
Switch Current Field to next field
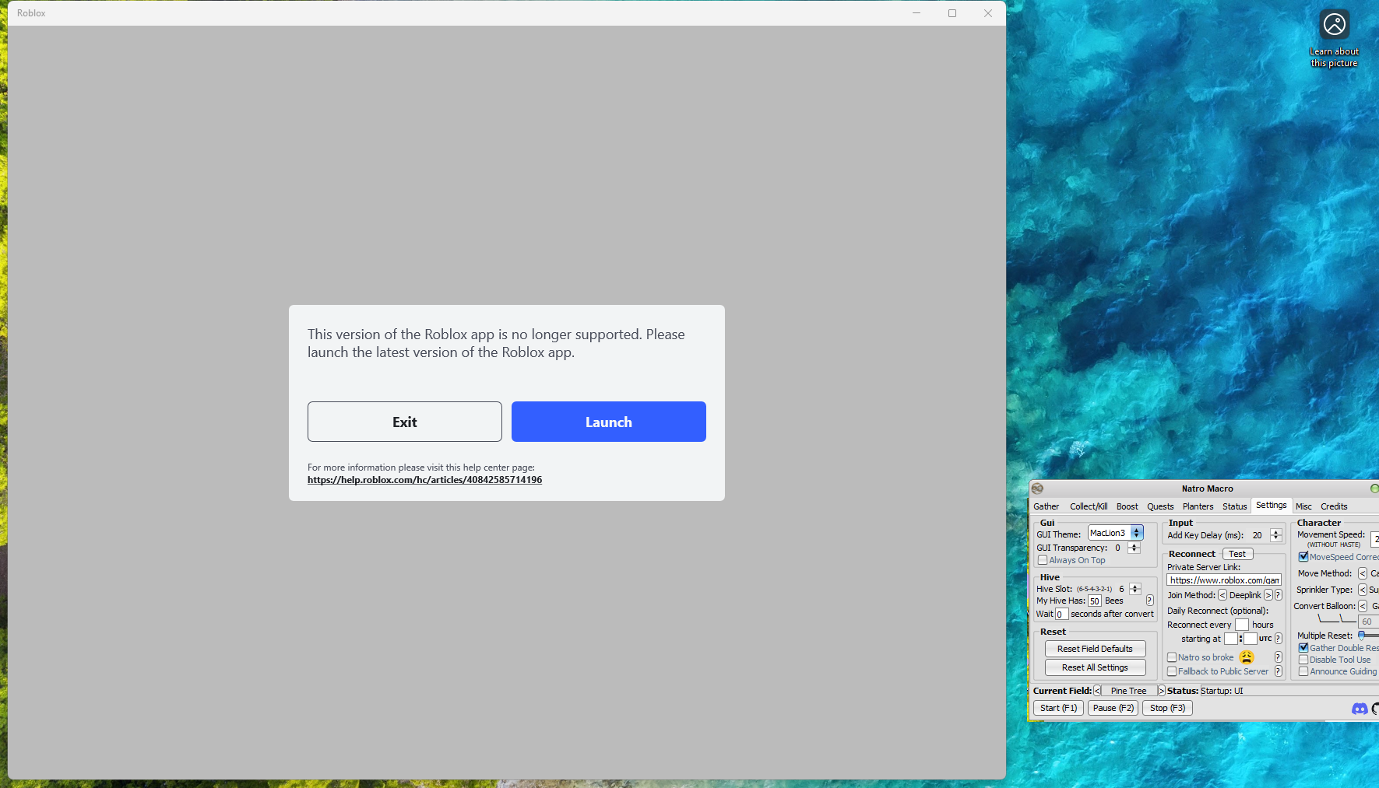click(x=1161, y=691)
